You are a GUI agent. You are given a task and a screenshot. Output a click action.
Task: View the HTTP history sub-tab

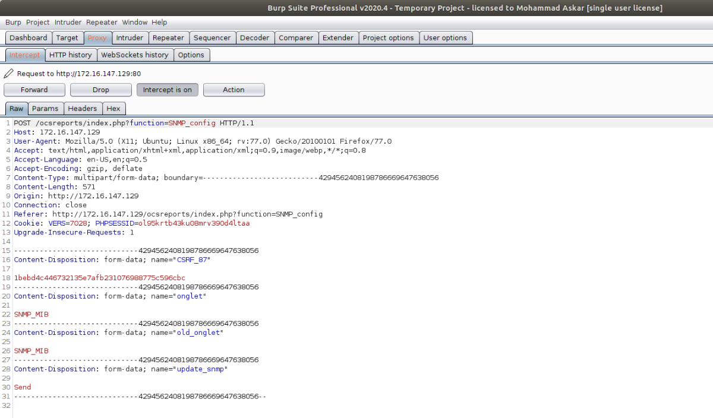[71, 55]
